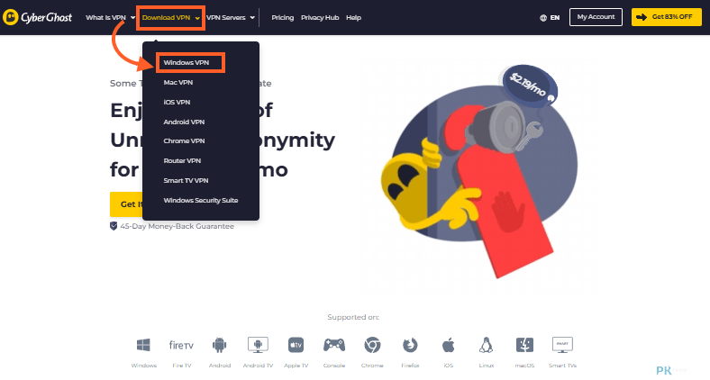Click the Linux label text
Viewport: 710px width, 380px height.
tap(486, 366)
